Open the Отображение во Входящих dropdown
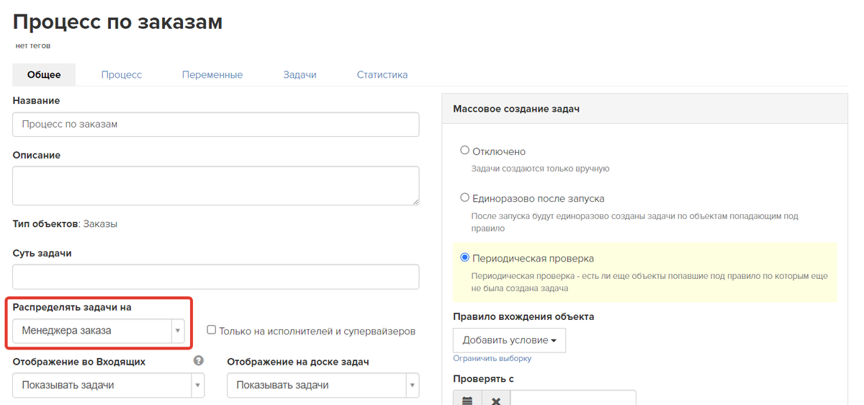Image resolution: width=864 pixels, height=405 pixels. [x=109, y=385]
